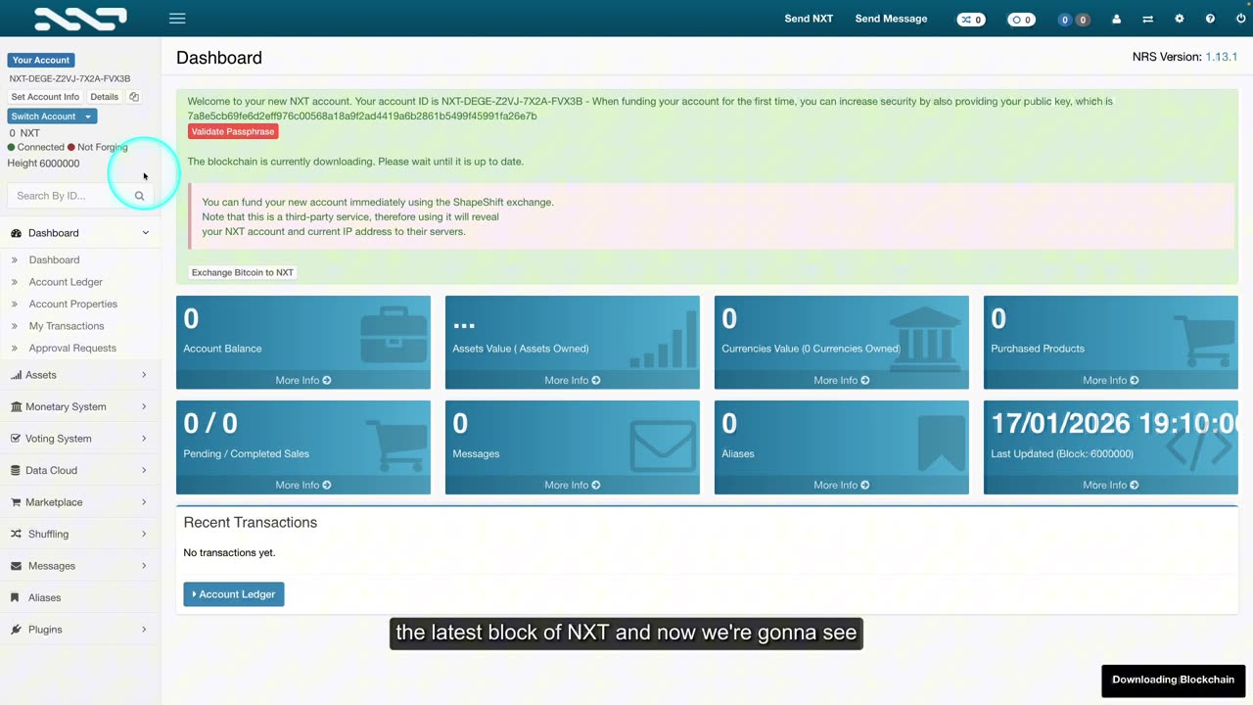
Task: Open More Info on Messages card
Action: pyautogui.click(x=573, y=485)
